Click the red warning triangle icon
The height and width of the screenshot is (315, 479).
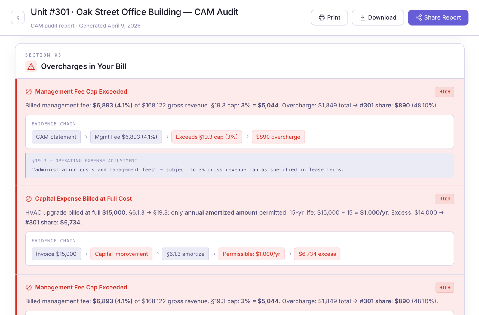[31, 66]
